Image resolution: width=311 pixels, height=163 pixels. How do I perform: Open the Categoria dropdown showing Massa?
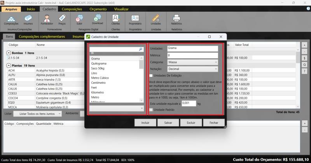point(192,62)
